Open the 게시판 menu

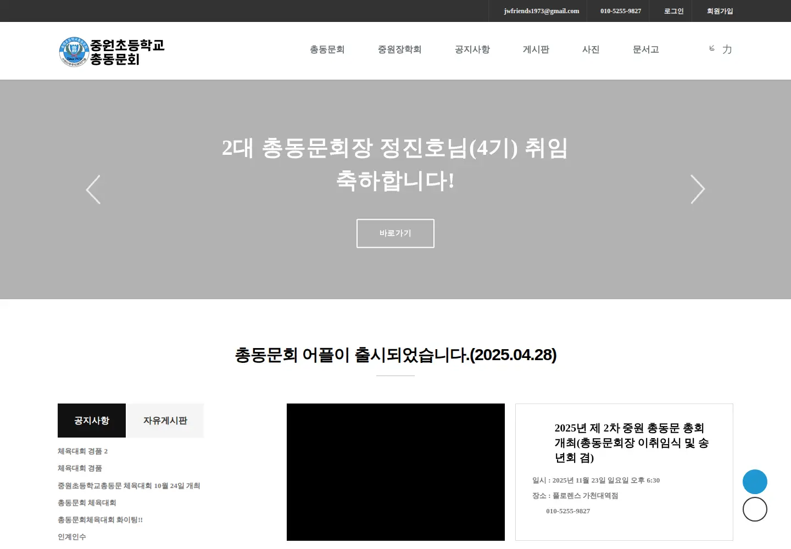coord(536,49)
